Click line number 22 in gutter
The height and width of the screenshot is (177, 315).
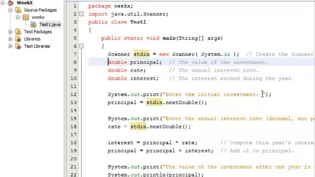(x=73, y=175)
